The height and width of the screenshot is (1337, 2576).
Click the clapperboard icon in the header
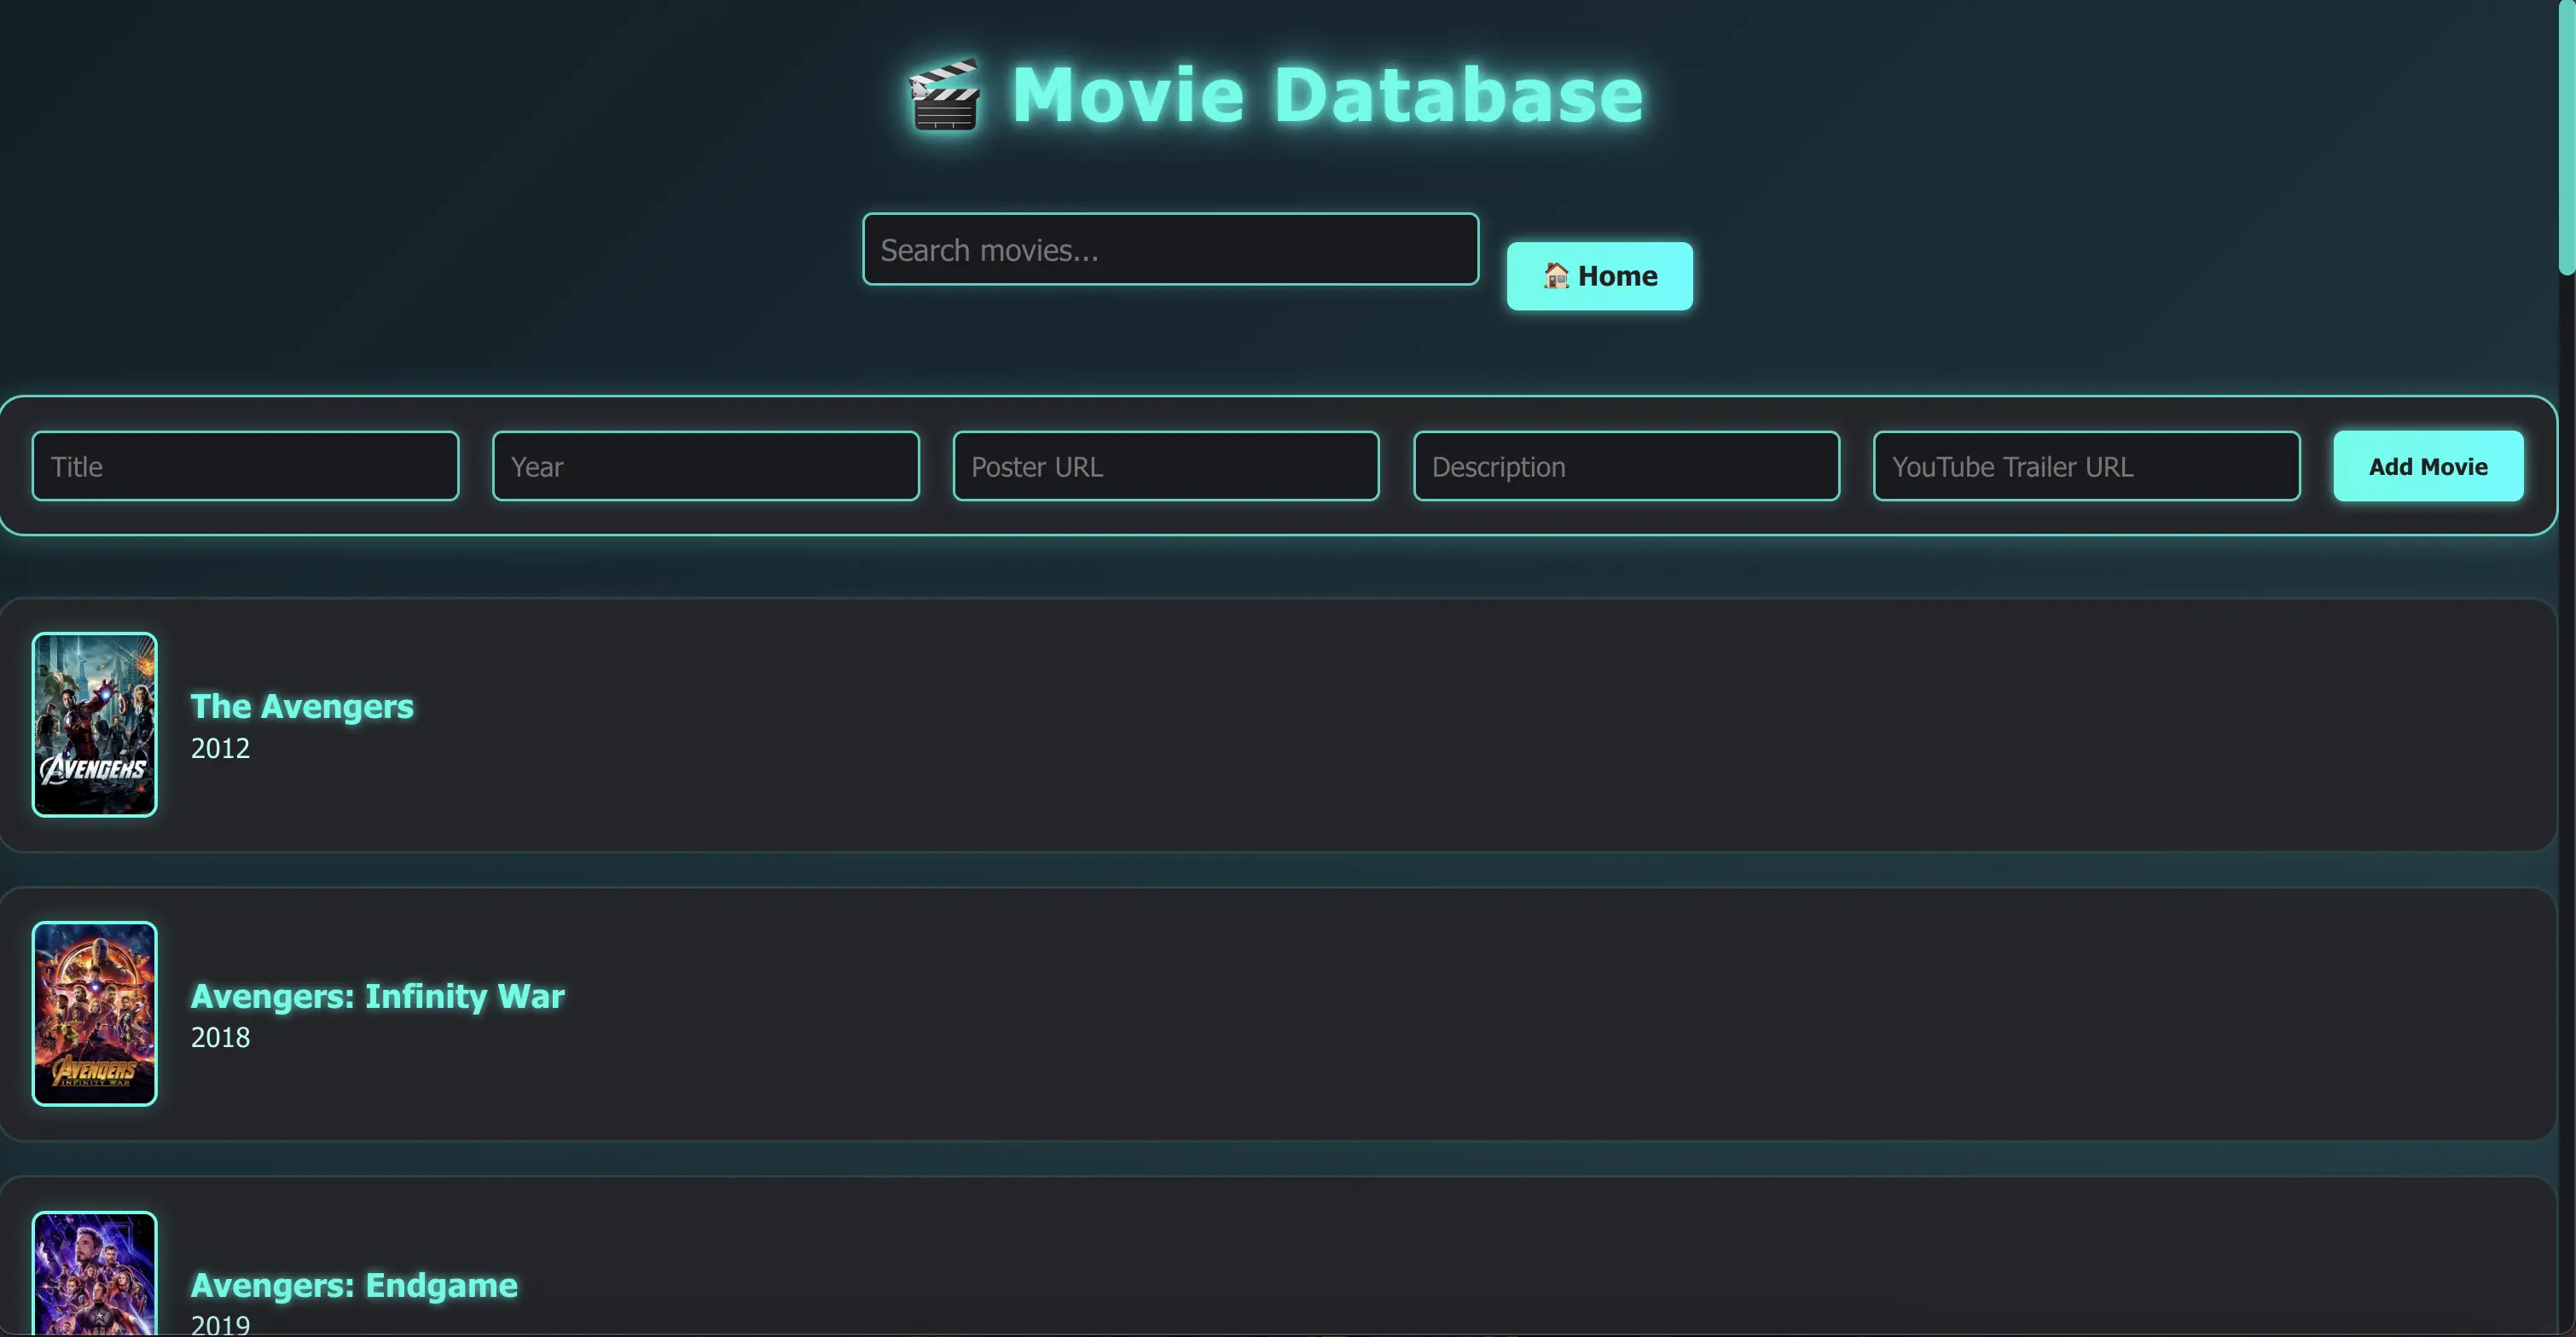click(944, 95)
